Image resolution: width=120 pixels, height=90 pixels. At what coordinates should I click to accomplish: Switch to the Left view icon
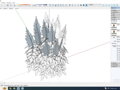pos(63,5)
